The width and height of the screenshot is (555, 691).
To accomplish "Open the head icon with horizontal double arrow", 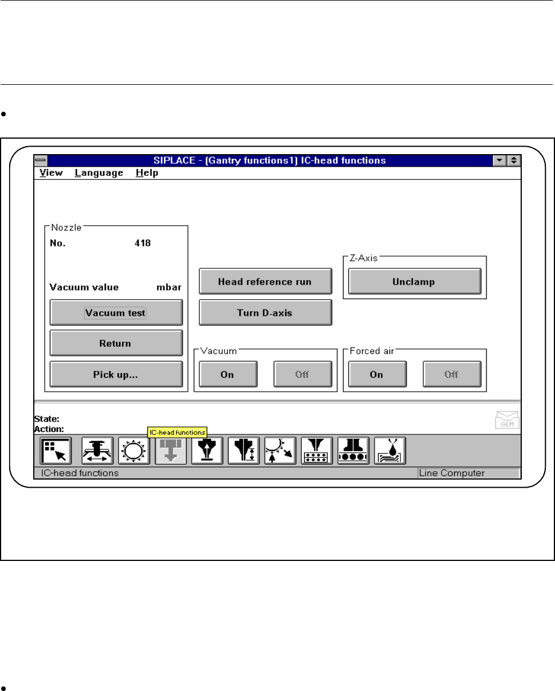I will 98,450.
